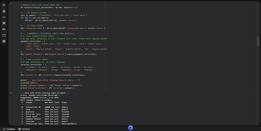The width and height of the screenshot is (261, 131).
Task: Click the print Unique Locations line
Action: click(48, 88)
